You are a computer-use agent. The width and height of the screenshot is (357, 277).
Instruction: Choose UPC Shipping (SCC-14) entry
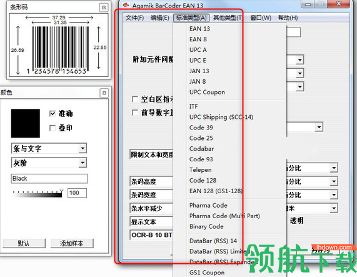pos(221,117)
